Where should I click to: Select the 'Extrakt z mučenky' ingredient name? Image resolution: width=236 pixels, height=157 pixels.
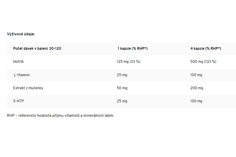(x=28, y=88)
